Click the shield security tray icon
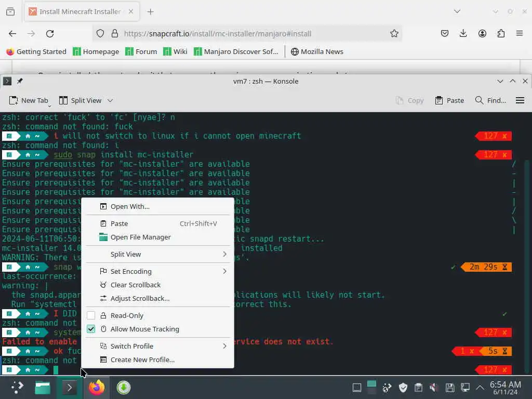 (403, 388)
